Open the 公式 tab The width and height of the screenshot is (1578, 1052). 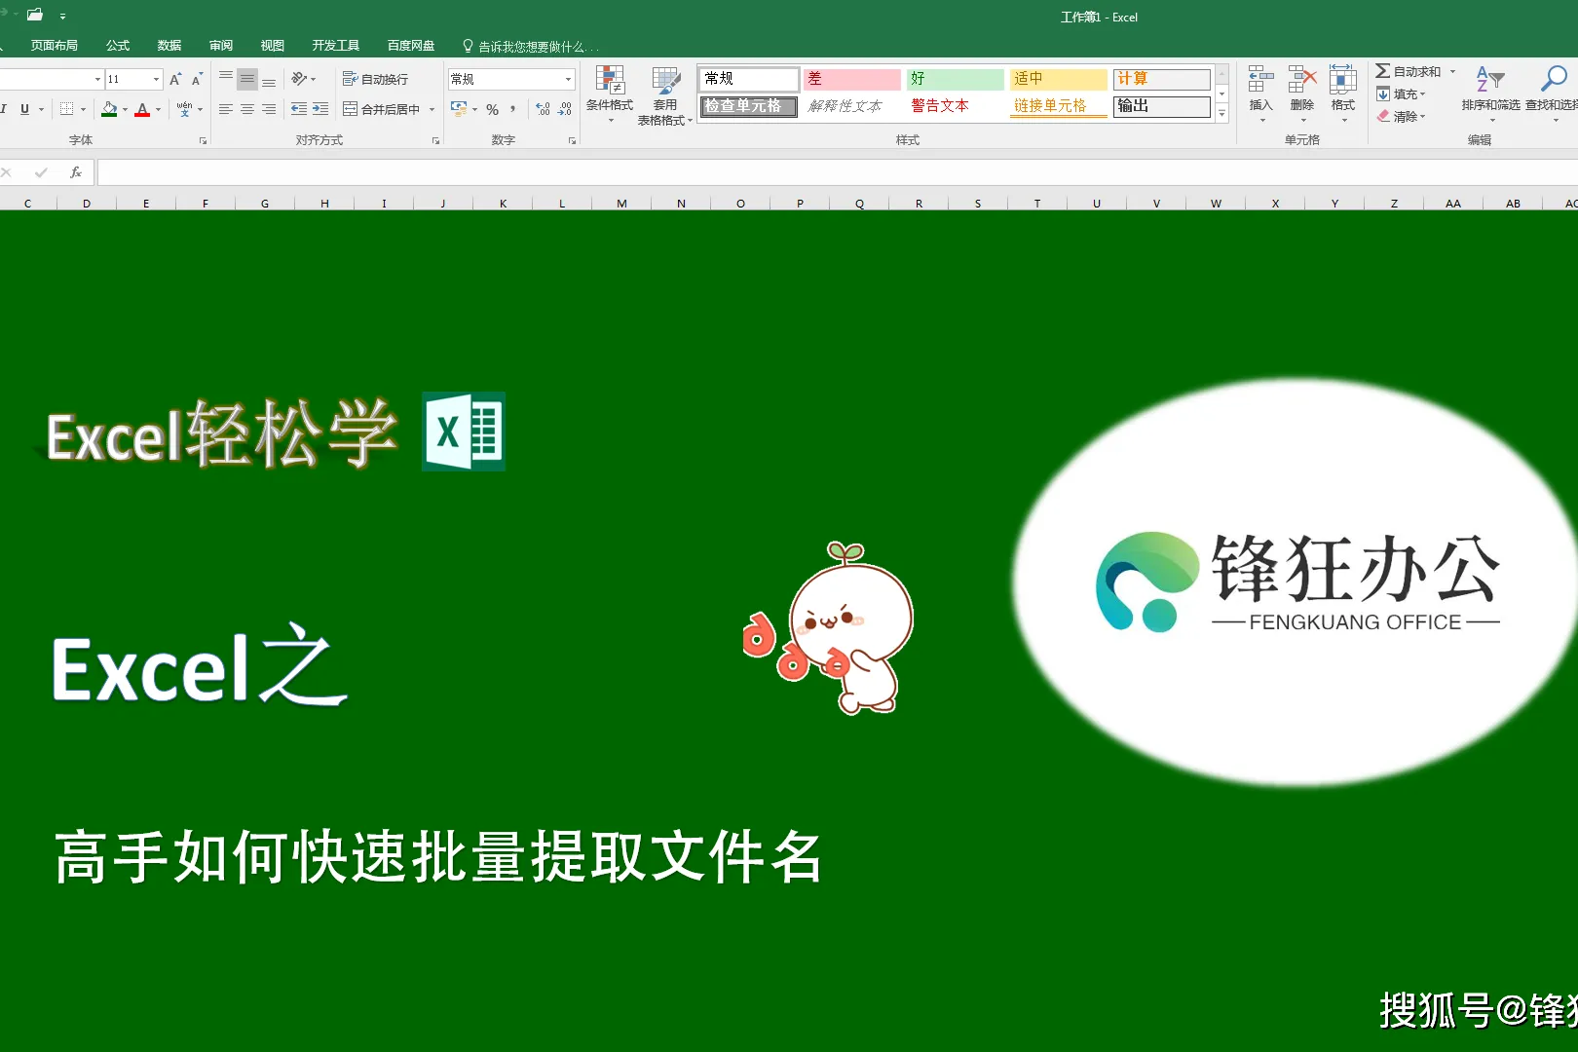point(118,46)
